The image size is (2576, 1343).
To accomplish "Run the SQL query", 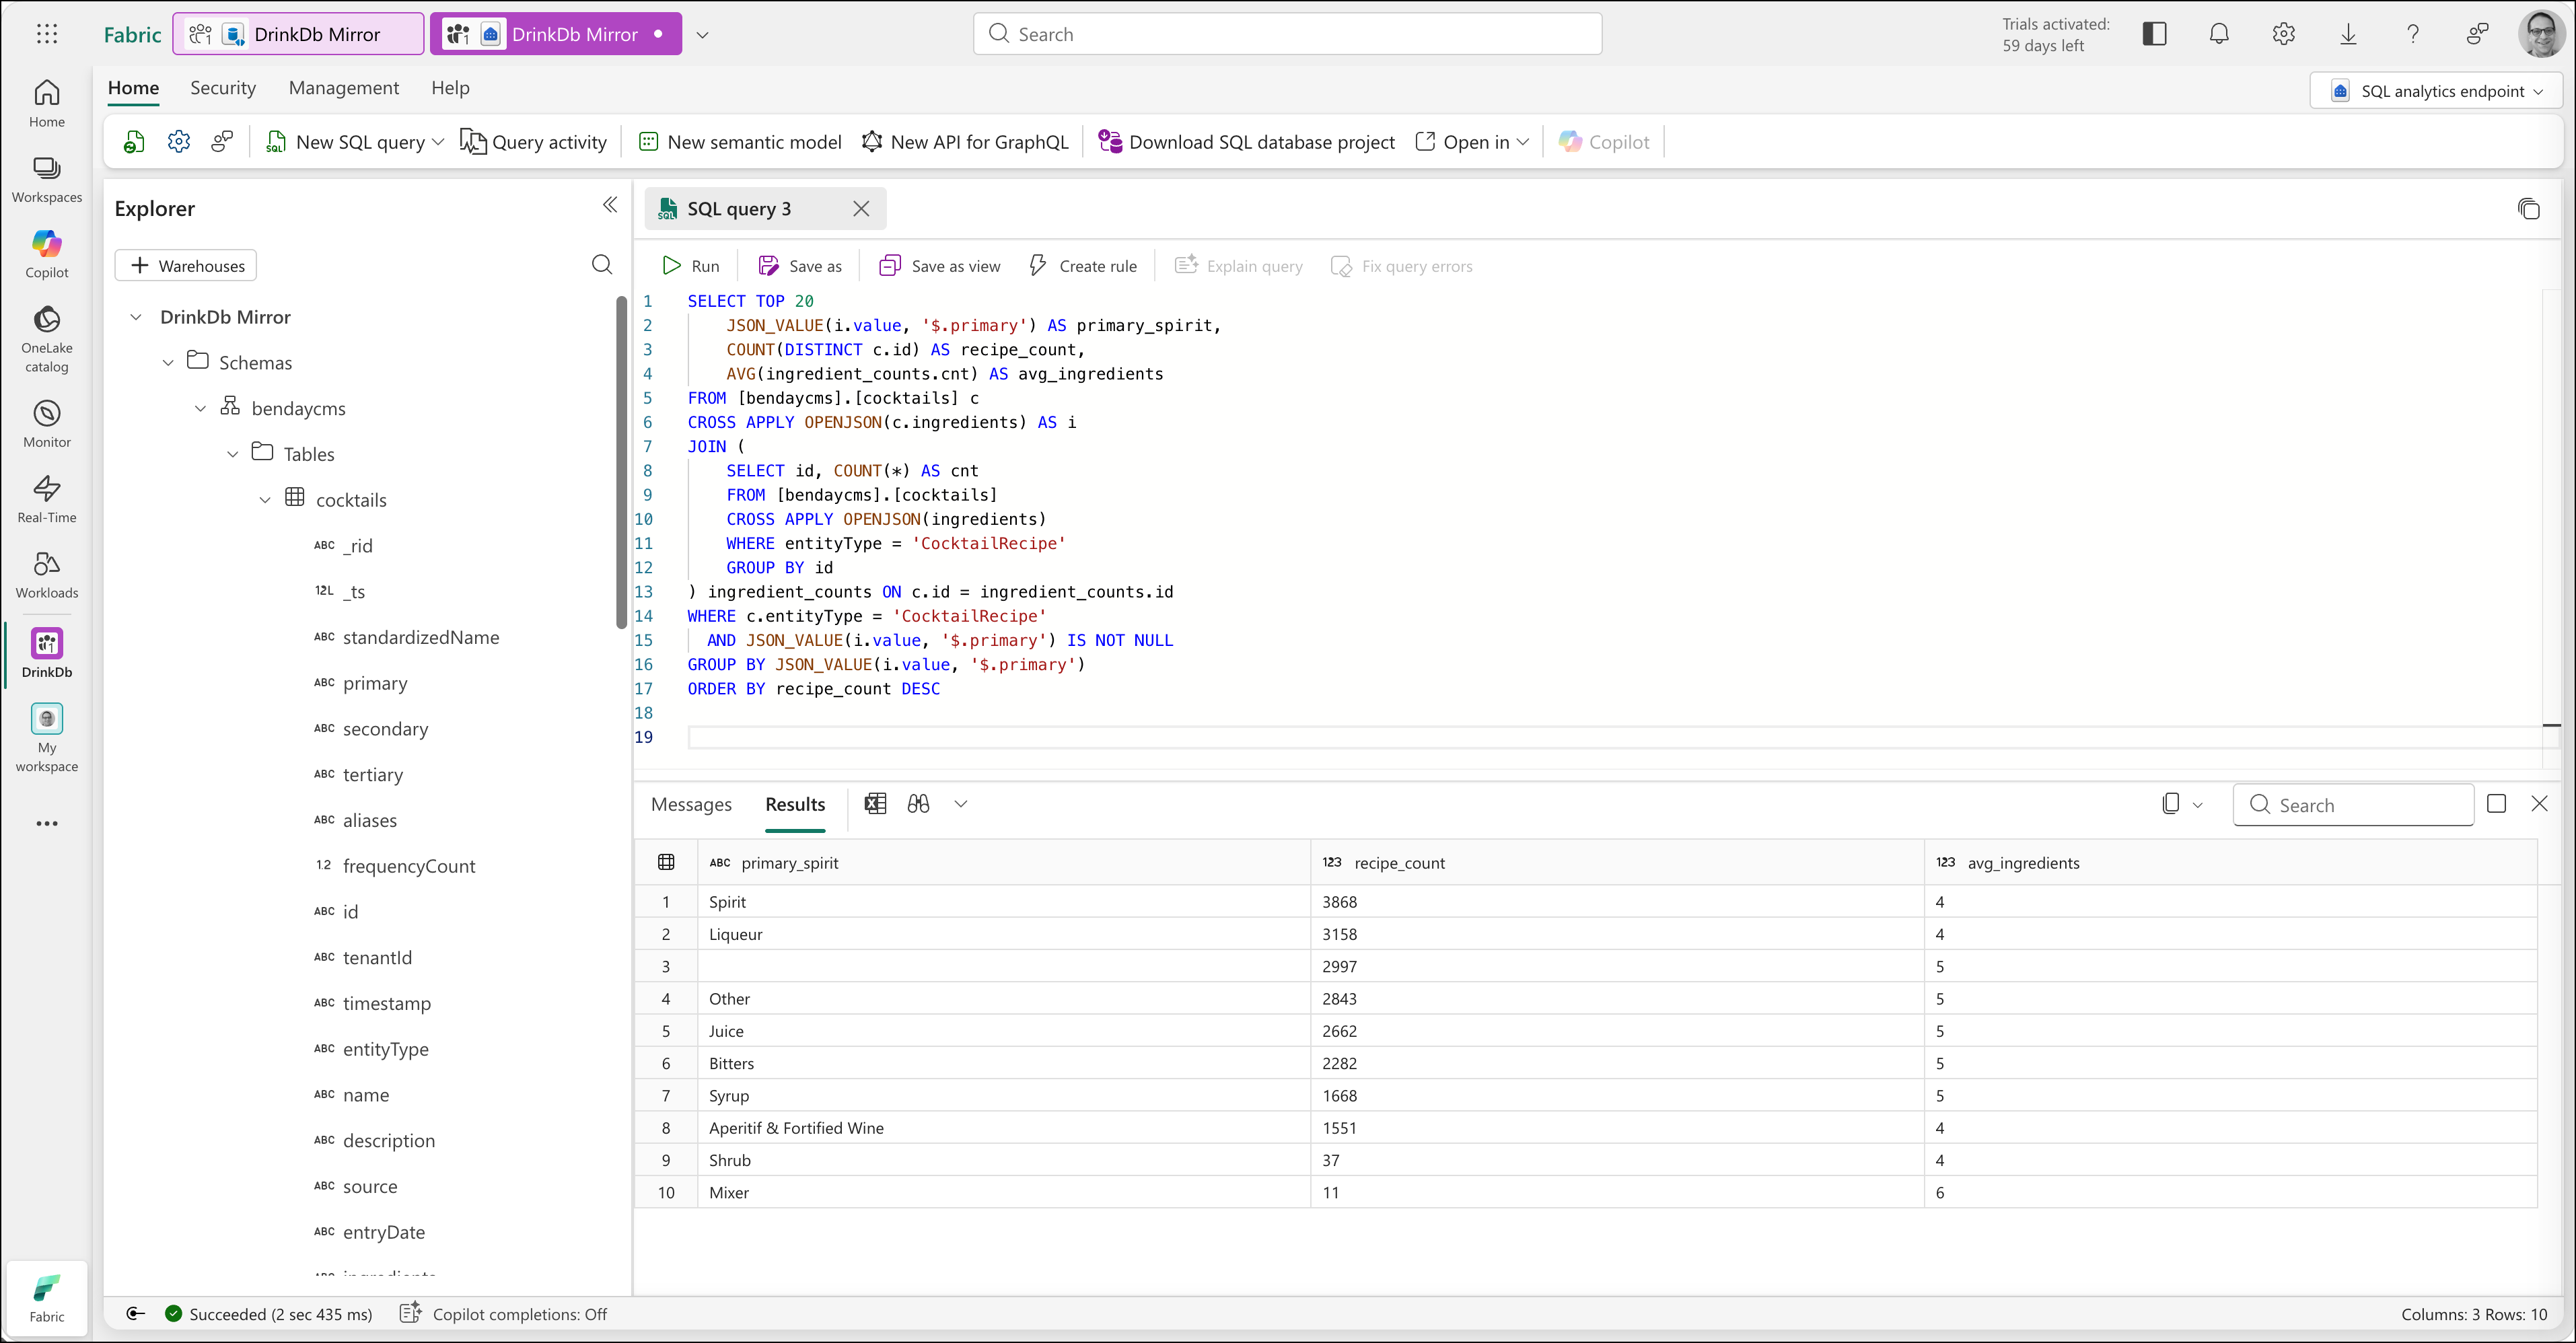I will tap(691, 266).
